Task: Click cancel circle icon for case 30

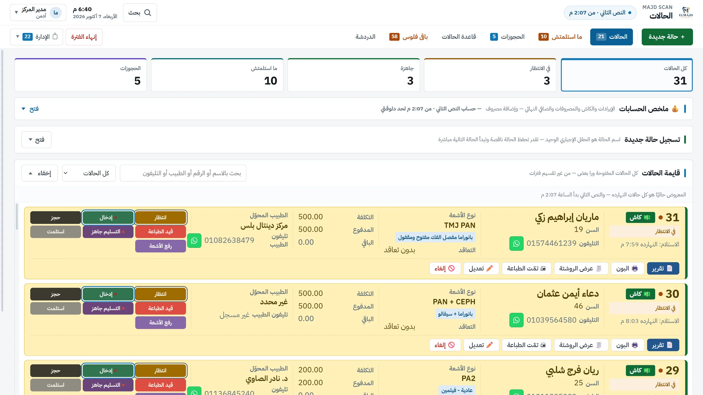Action: 451,345
